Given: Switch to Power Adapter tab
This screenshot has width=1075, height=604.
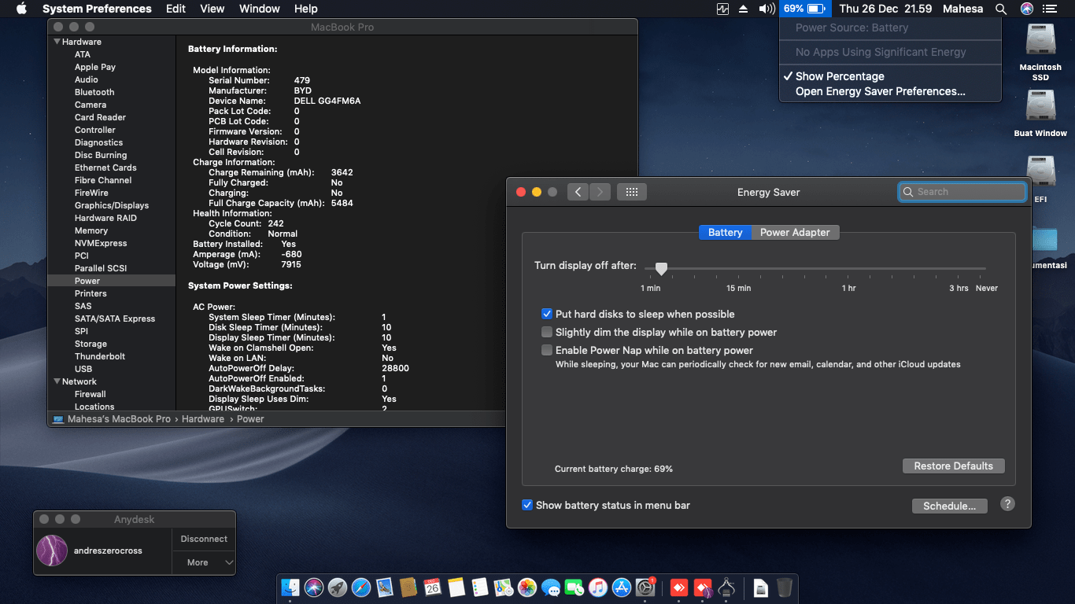Looking at the screenshot, I should [x=795, y=232].
